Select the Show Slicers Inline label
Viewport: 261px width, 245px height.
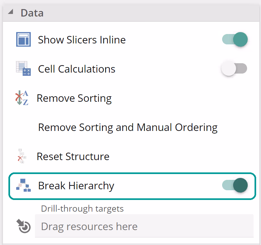coord(82,40)
